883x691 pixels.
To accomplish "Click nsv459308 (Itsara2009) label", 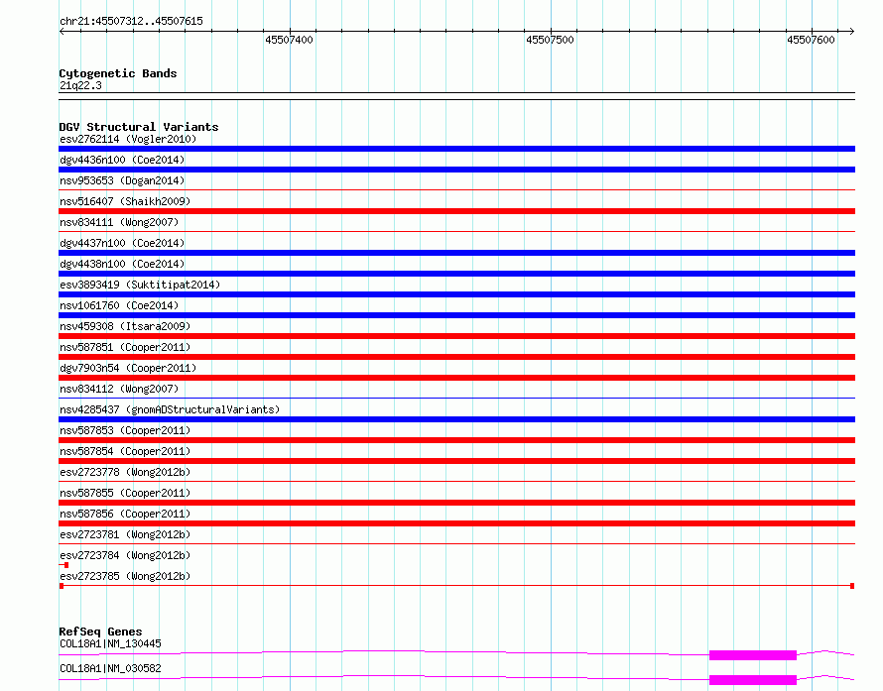I will (125, 326).
